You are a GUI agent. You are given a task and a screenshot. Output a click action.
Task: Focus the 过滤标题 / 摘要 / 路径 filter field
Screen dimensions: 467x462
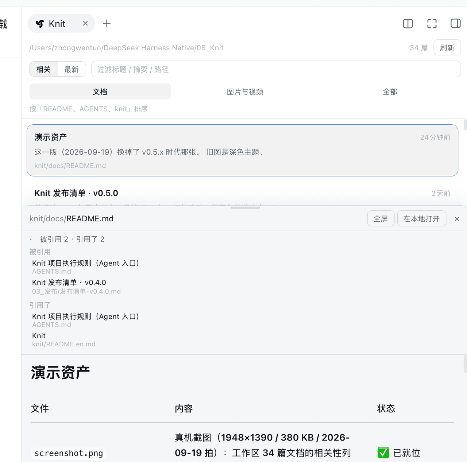point(276,69)
